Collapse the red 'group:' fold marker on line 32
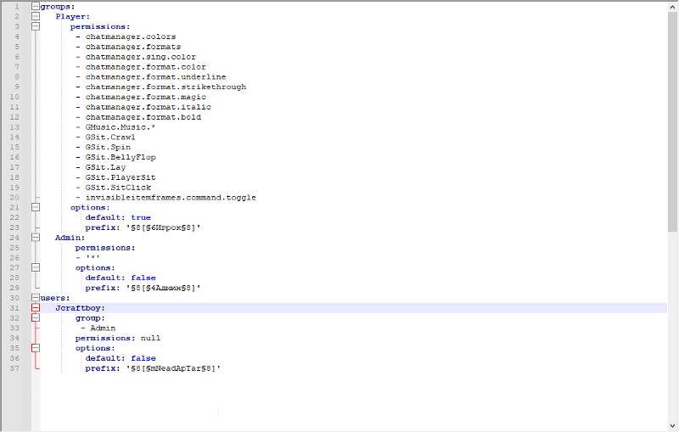 (36, 318)
